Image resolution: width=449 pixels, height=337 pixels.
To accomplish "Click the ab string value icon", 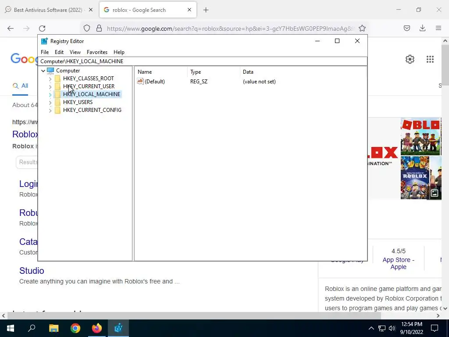I will 140,81.
